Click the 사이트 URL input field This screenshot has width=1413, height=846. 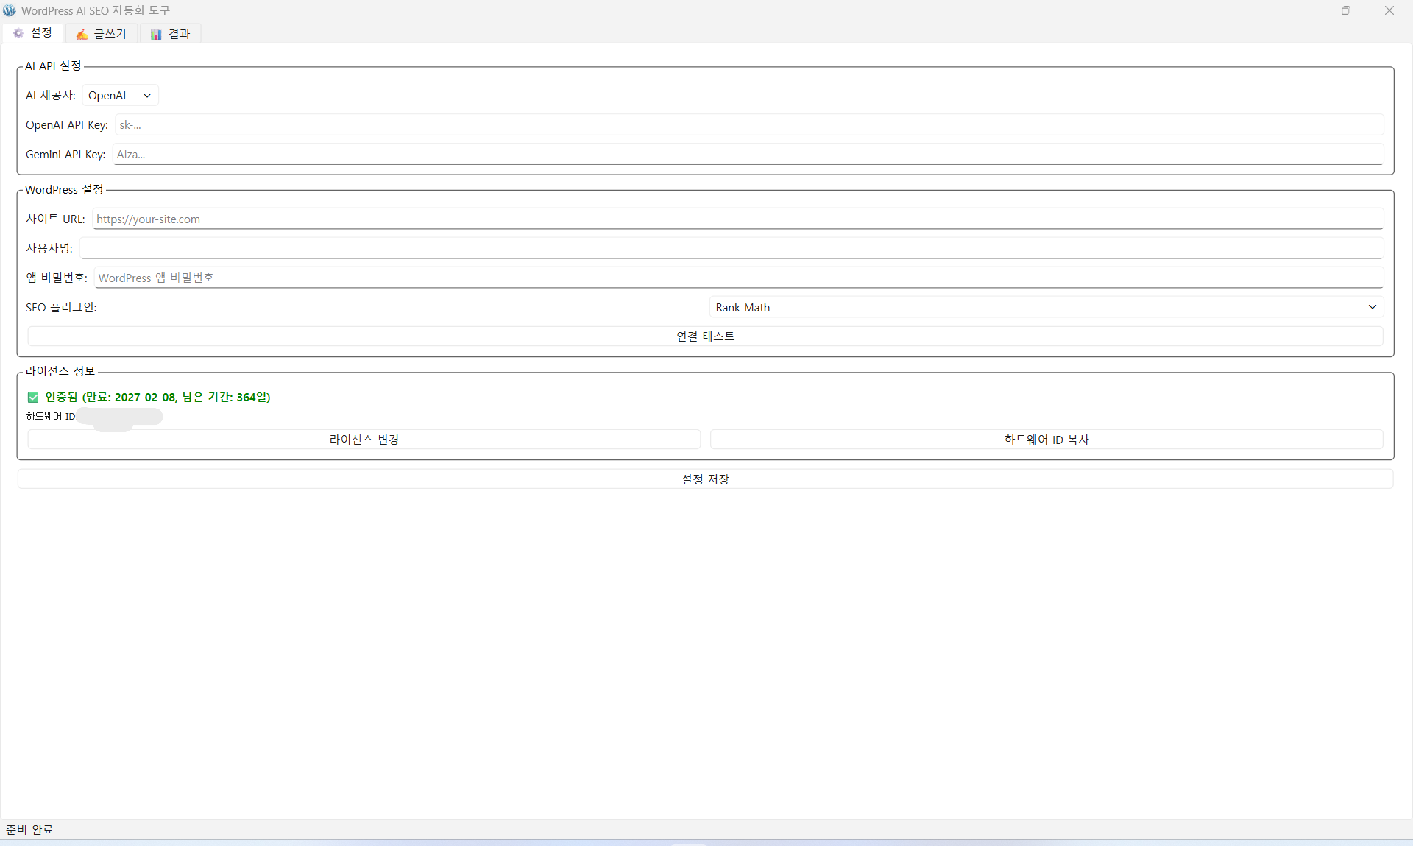click(x=737, y=219)
